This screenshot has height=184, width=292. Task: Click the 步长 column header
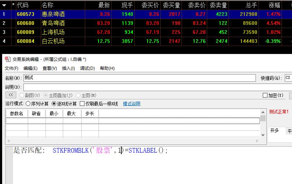tap(90, 113)
